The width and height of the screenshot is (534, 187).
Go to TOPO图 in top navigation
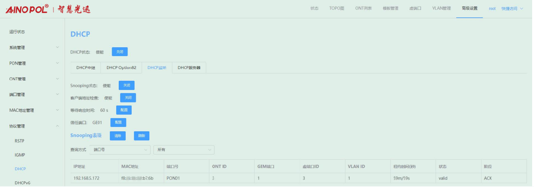[x=337, y=8]
